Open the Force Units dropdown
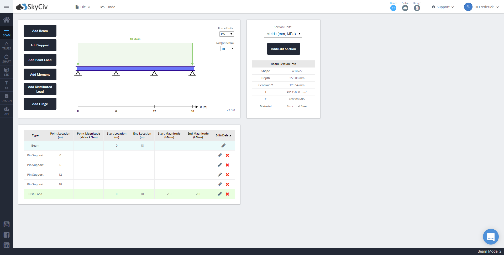 click(x=227, y=34)
